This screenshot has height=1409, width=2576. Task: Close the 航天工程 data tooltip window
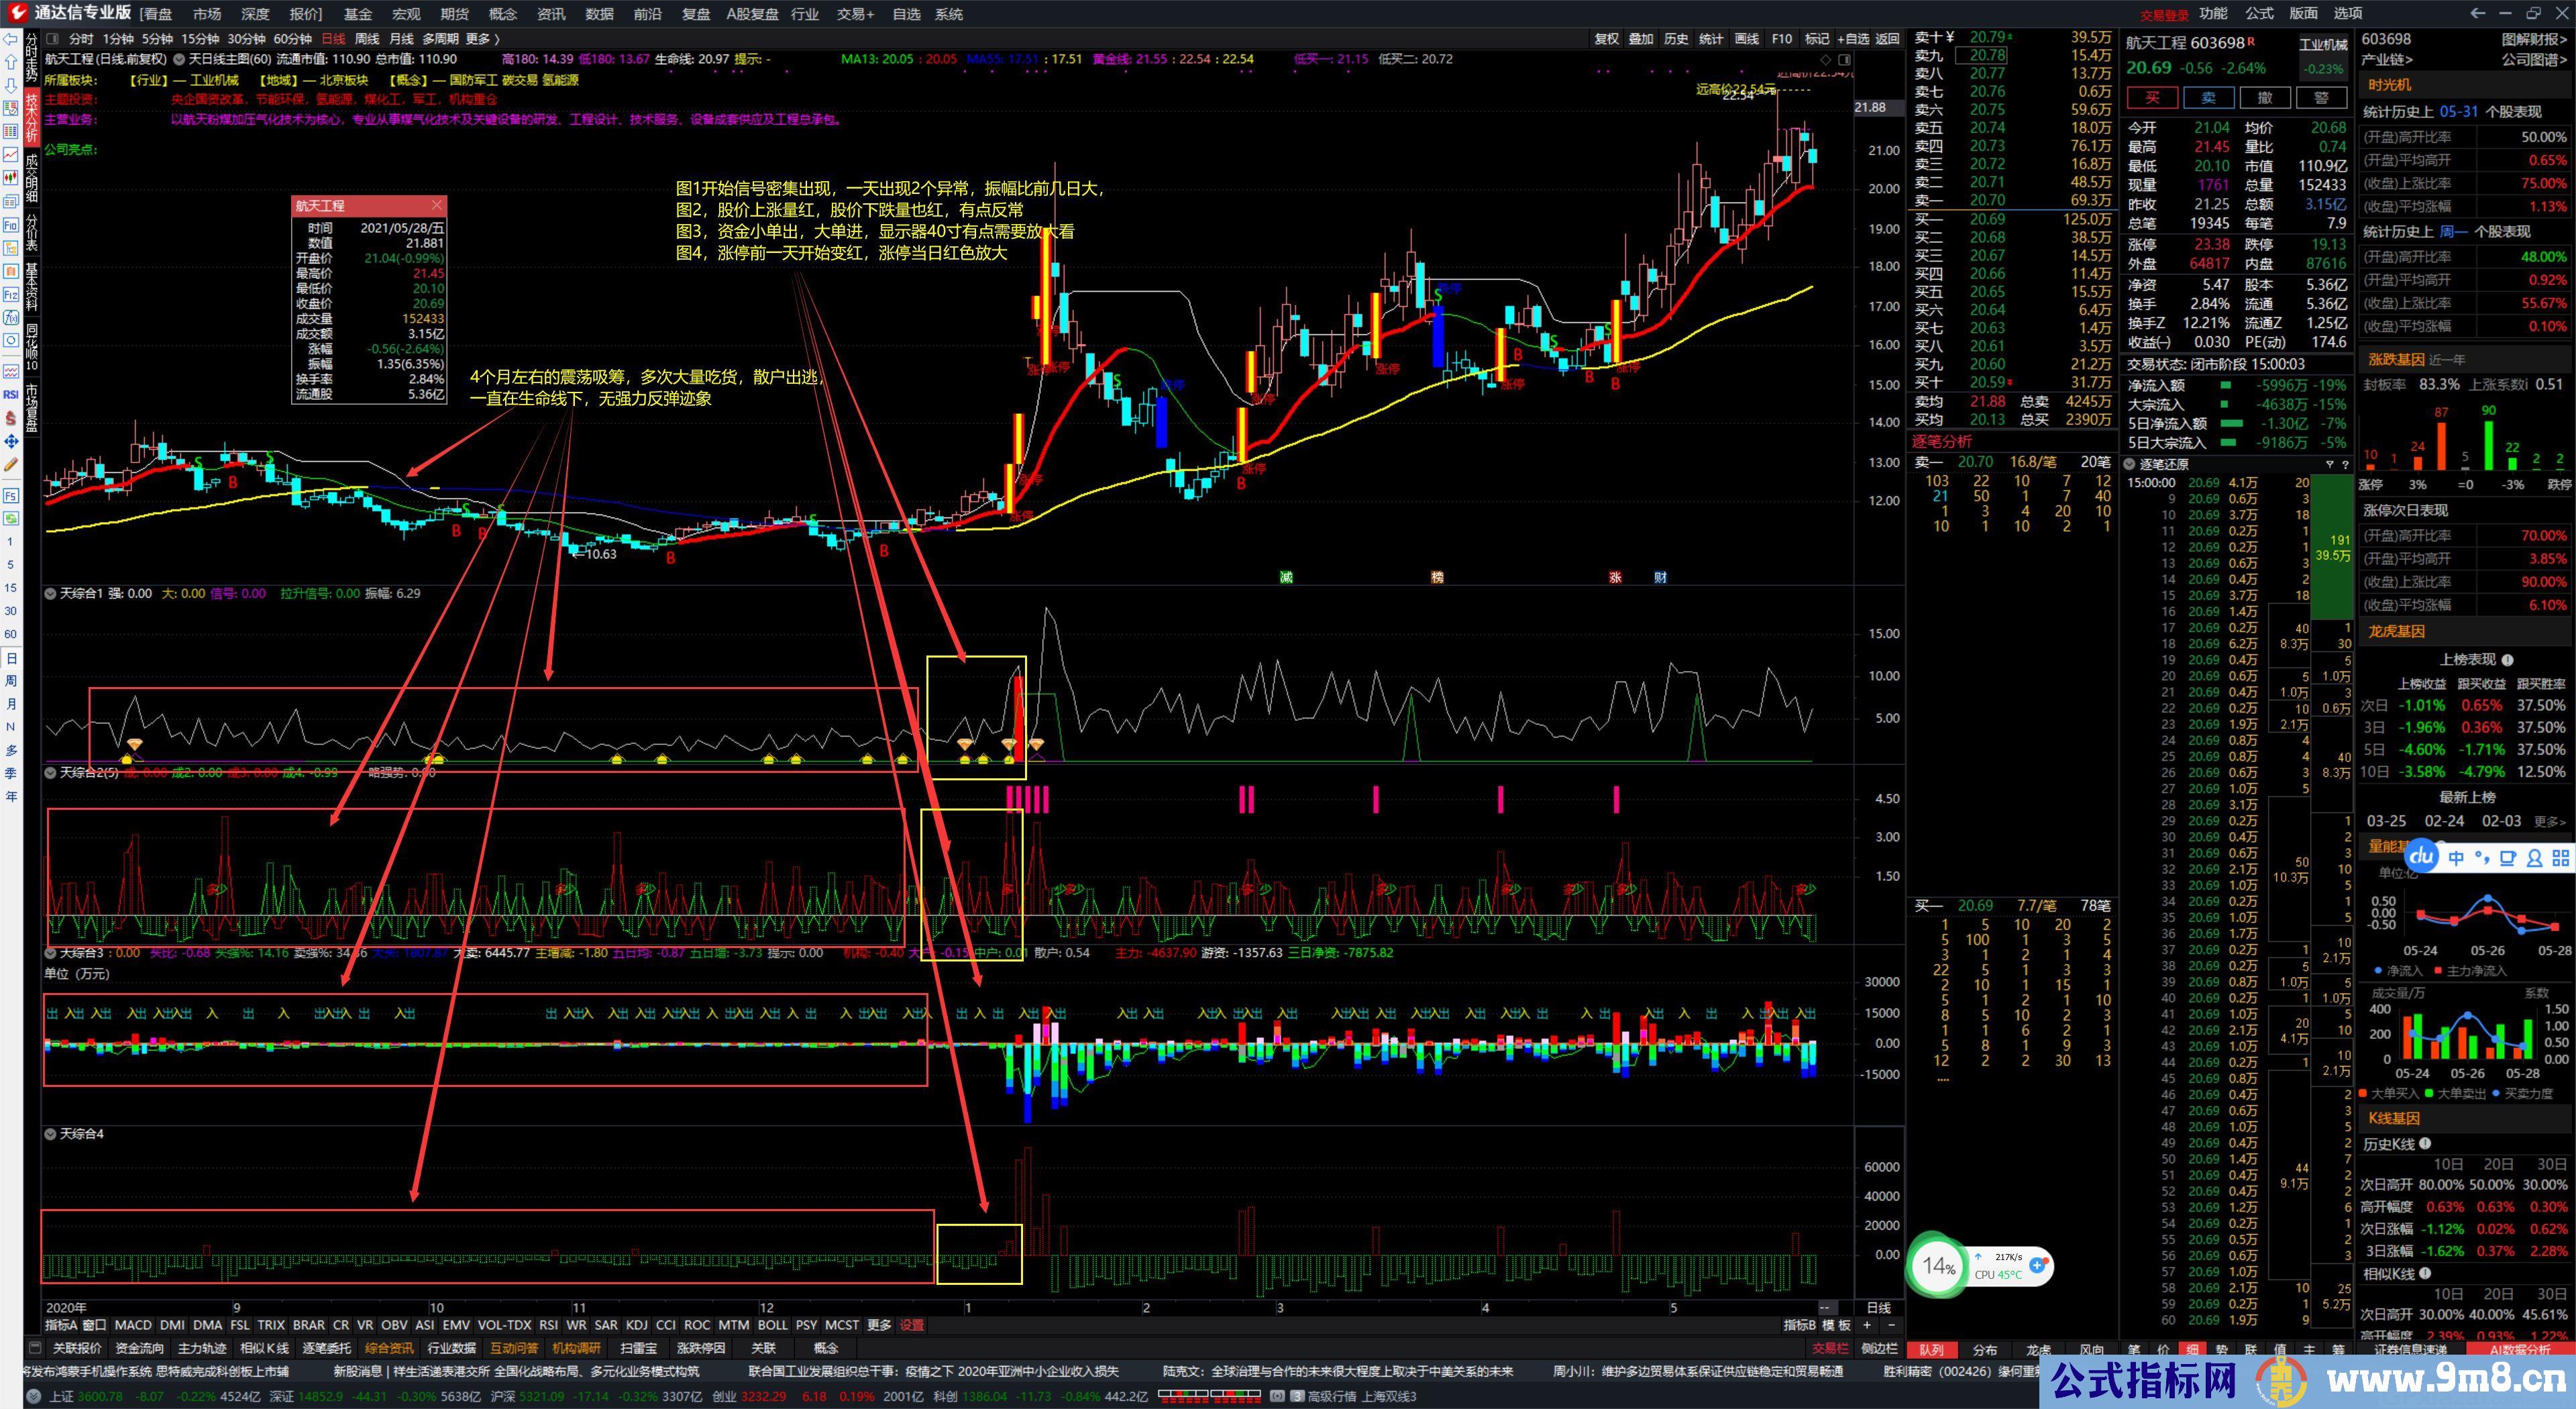pyautogui.click(x=437, y=205)
